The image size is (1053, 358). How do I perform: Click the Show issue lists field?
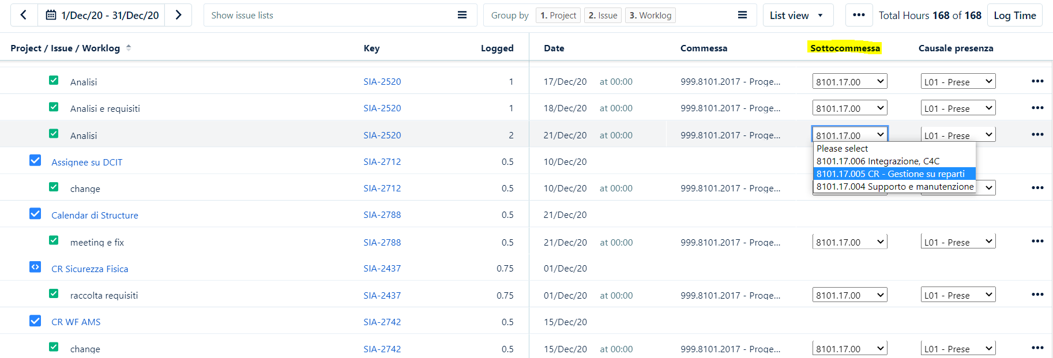329,15
